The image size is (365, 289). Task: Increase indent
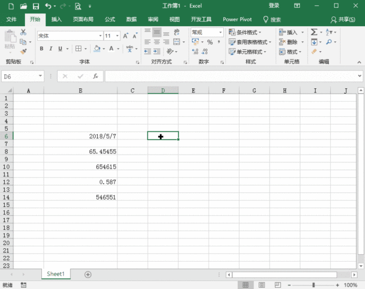(x=157, y=52)
